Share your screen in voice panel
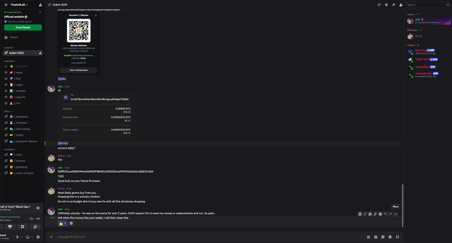 tap(10, 226)
